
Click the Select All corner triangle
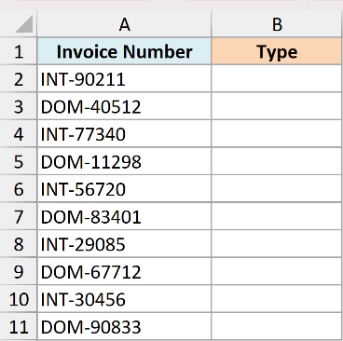click(23, 24)
